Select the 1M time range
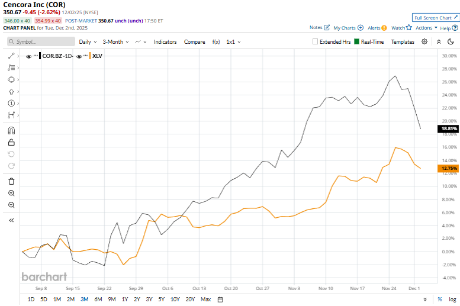The image size is (460, 306). click(x=57, y=299)
